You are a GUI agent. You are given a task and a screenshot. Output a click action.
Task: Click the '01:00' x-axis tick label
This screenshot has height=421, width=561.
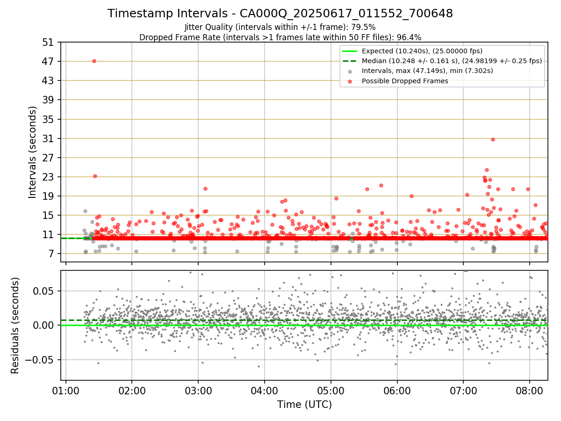(x=66, y=391)
